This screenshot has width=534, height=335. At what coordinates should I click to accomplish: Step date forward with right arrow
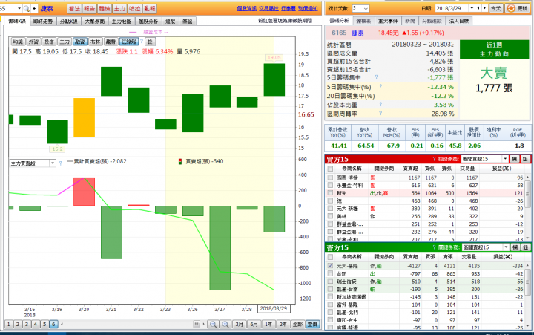(484, 8)
